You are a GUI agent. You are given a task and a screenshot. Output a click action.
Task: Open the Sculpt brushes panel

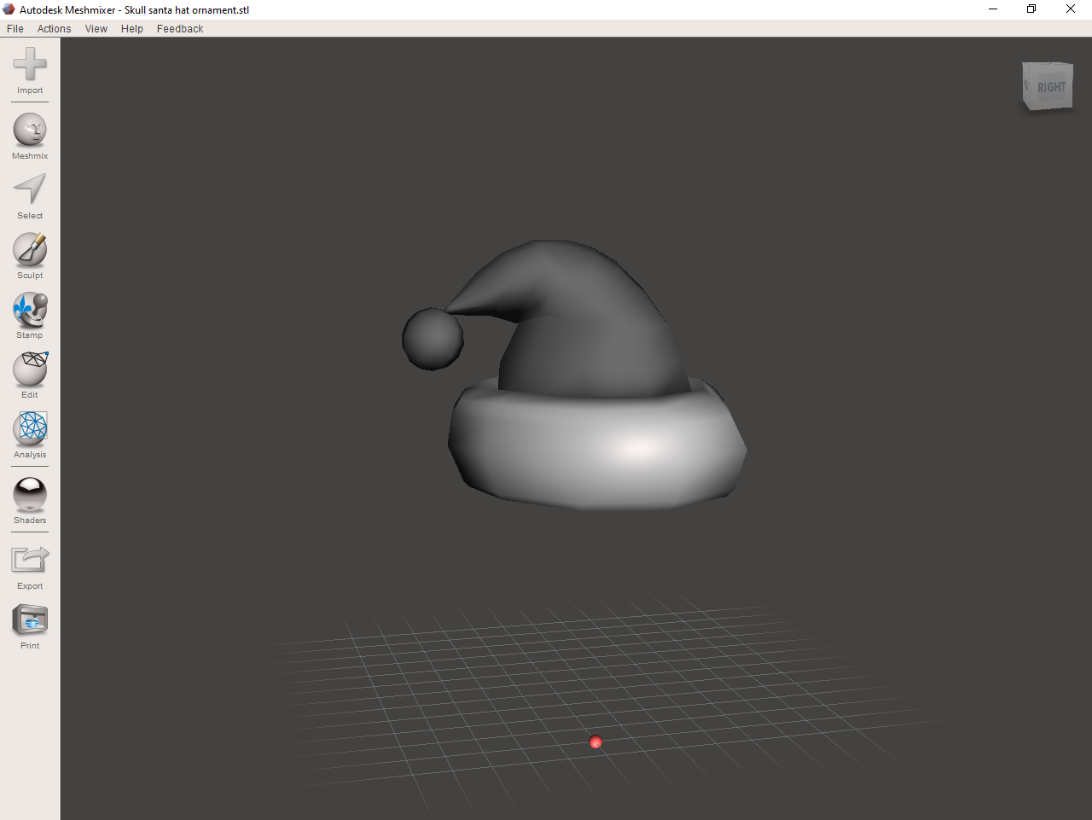(x=29, y=250)
